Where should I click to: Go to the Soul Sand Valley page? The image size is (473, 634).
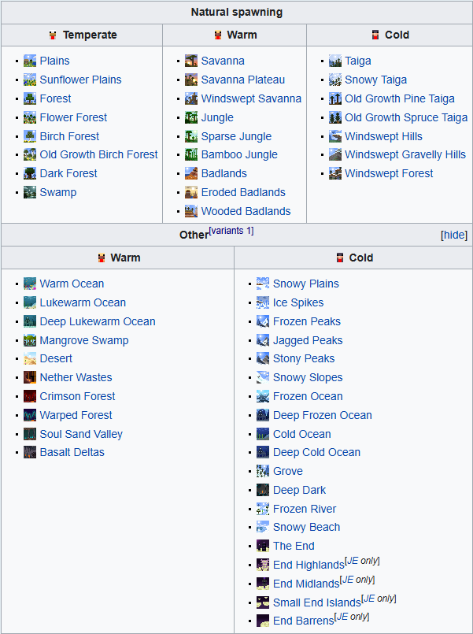[x=81, y=434]
